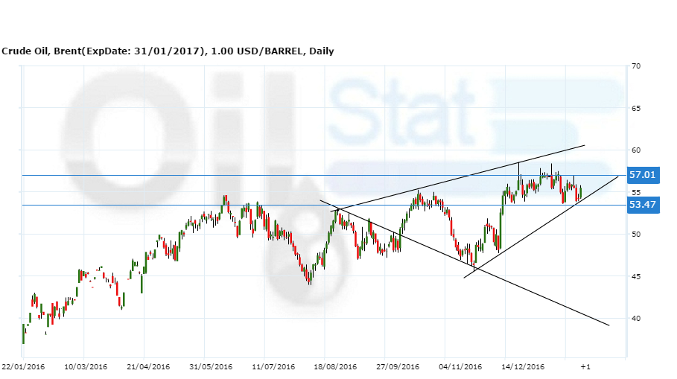The width and height of the screenshot is (677, 379).
Task: Select the 65 price axis label
Action: coord(637,109)
